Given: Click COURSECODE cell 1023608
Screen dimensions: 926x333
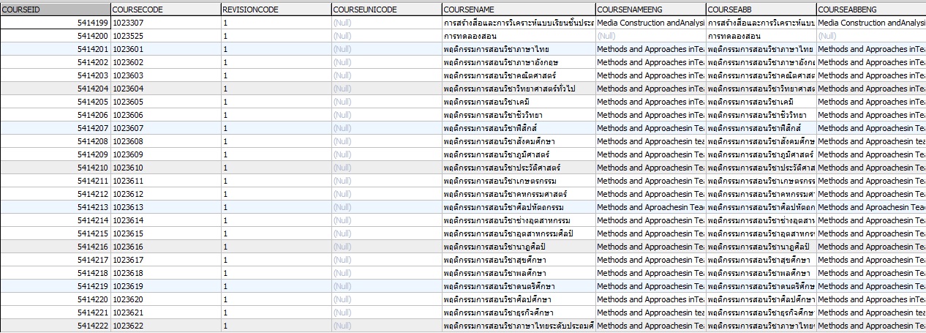Looking at the screenshot, I should (x=165, y=141).
